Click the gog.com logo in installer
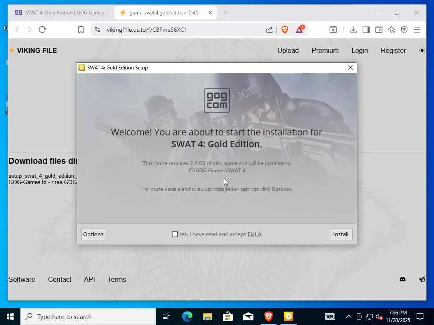The image size is (434, 325). pos(217,100)
